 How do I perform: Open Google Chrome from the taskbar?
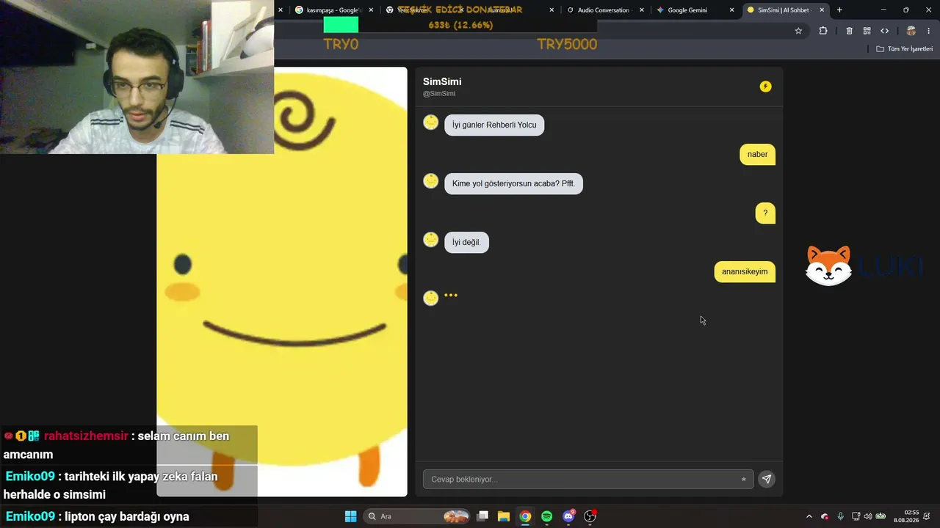[x=525, y=516]
